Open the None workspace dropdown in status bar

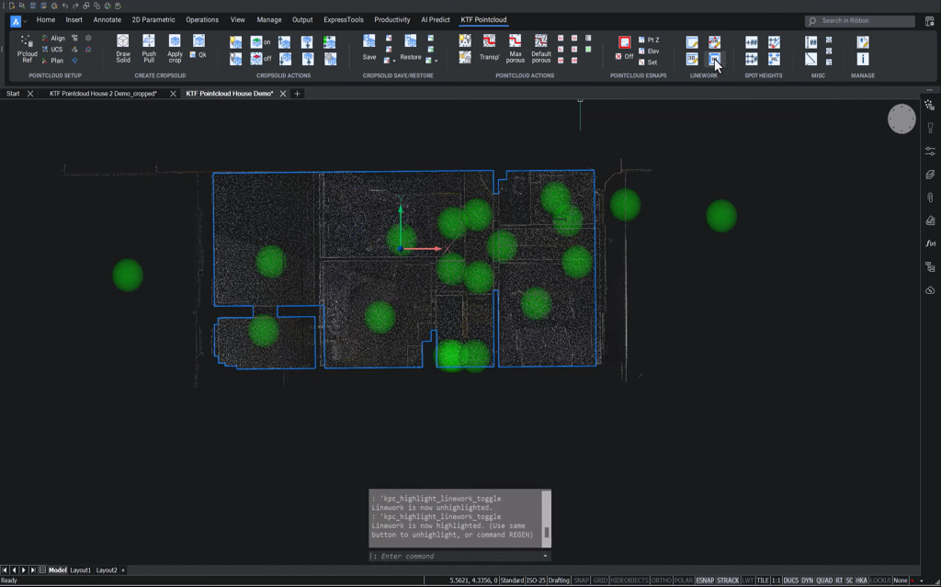[901, 580]
